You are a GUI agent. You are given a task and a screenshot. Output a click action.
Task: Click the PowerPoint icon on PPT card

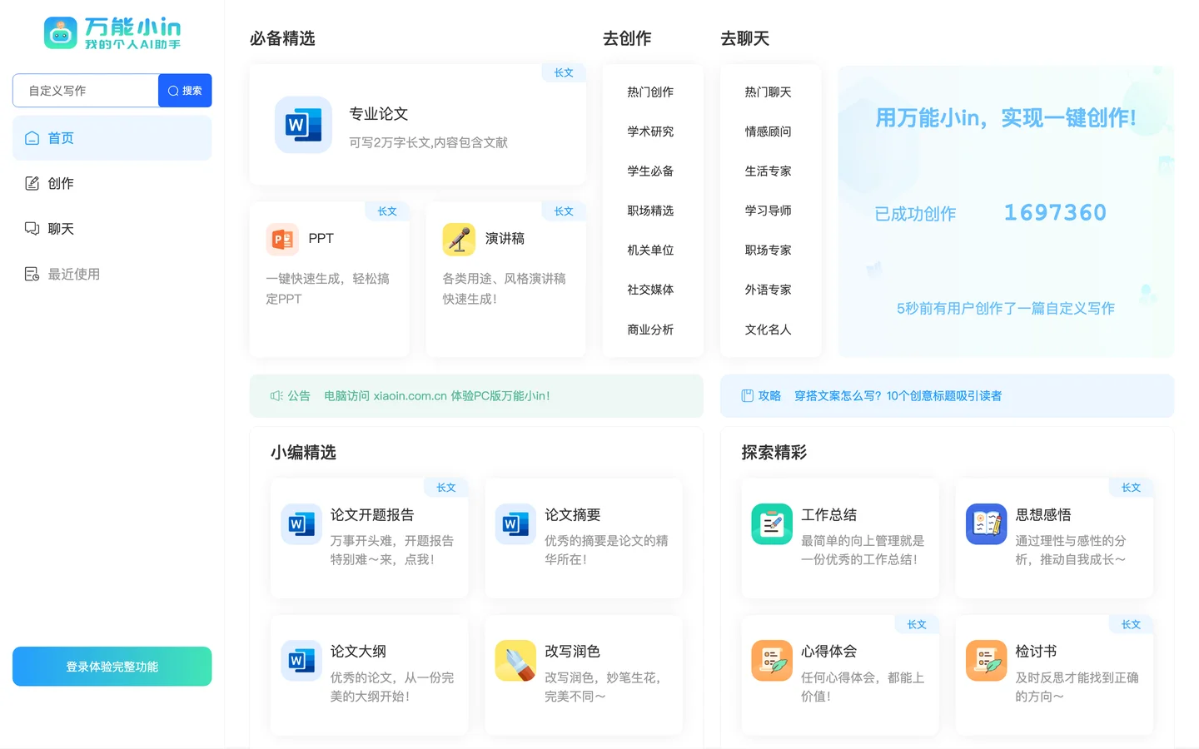pyautogui.click(x=282, y=240)
